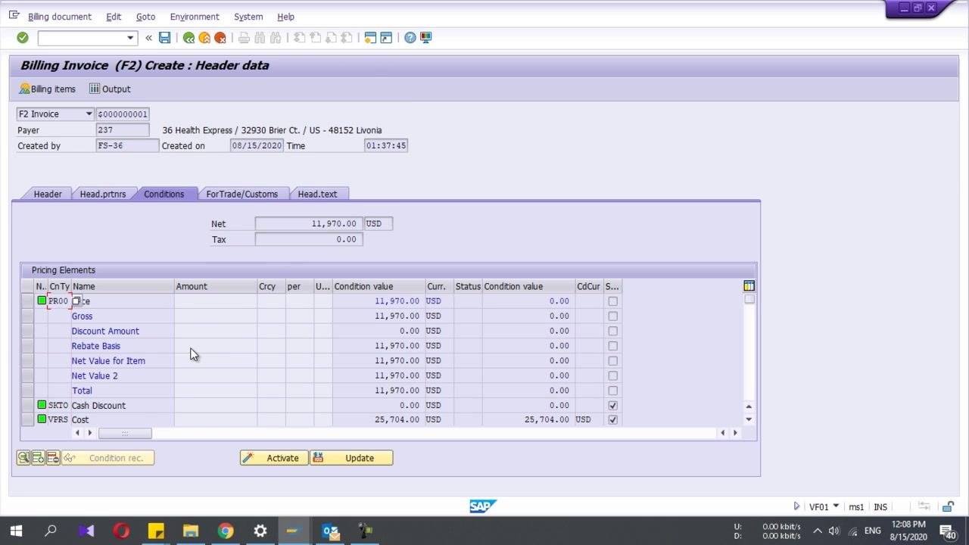Expand the VF01 status bar dropdown

[836, 506]
